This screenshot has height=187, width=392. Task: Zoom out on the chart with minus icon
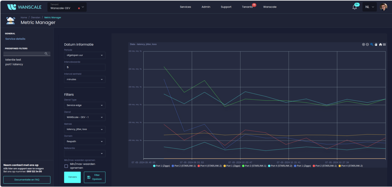click(367, 44)
